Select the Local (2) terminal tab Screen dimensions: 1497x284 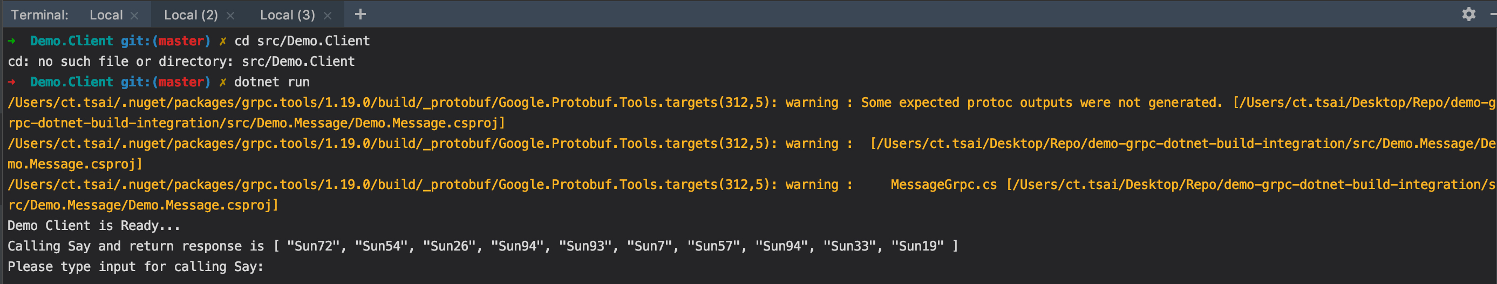(x=190, y=15)
